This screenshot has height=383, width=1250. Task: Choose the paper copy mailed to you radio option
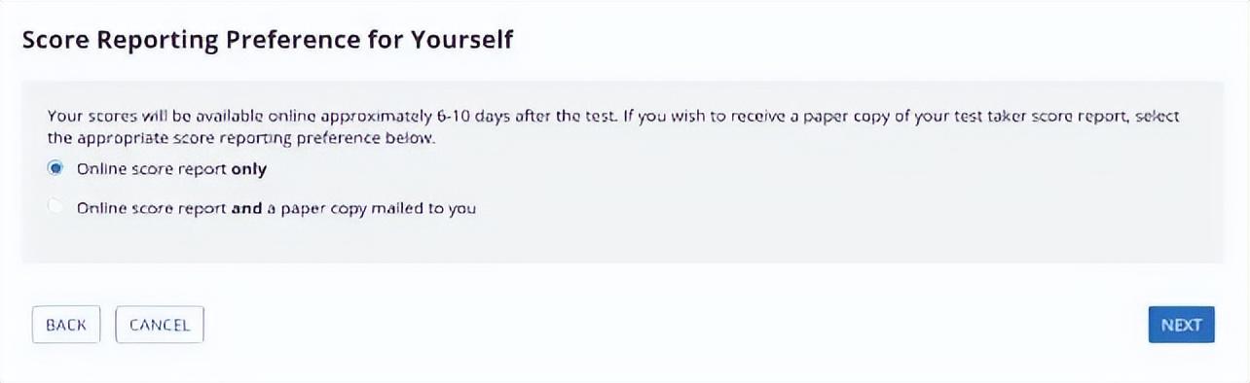[55, 207]
